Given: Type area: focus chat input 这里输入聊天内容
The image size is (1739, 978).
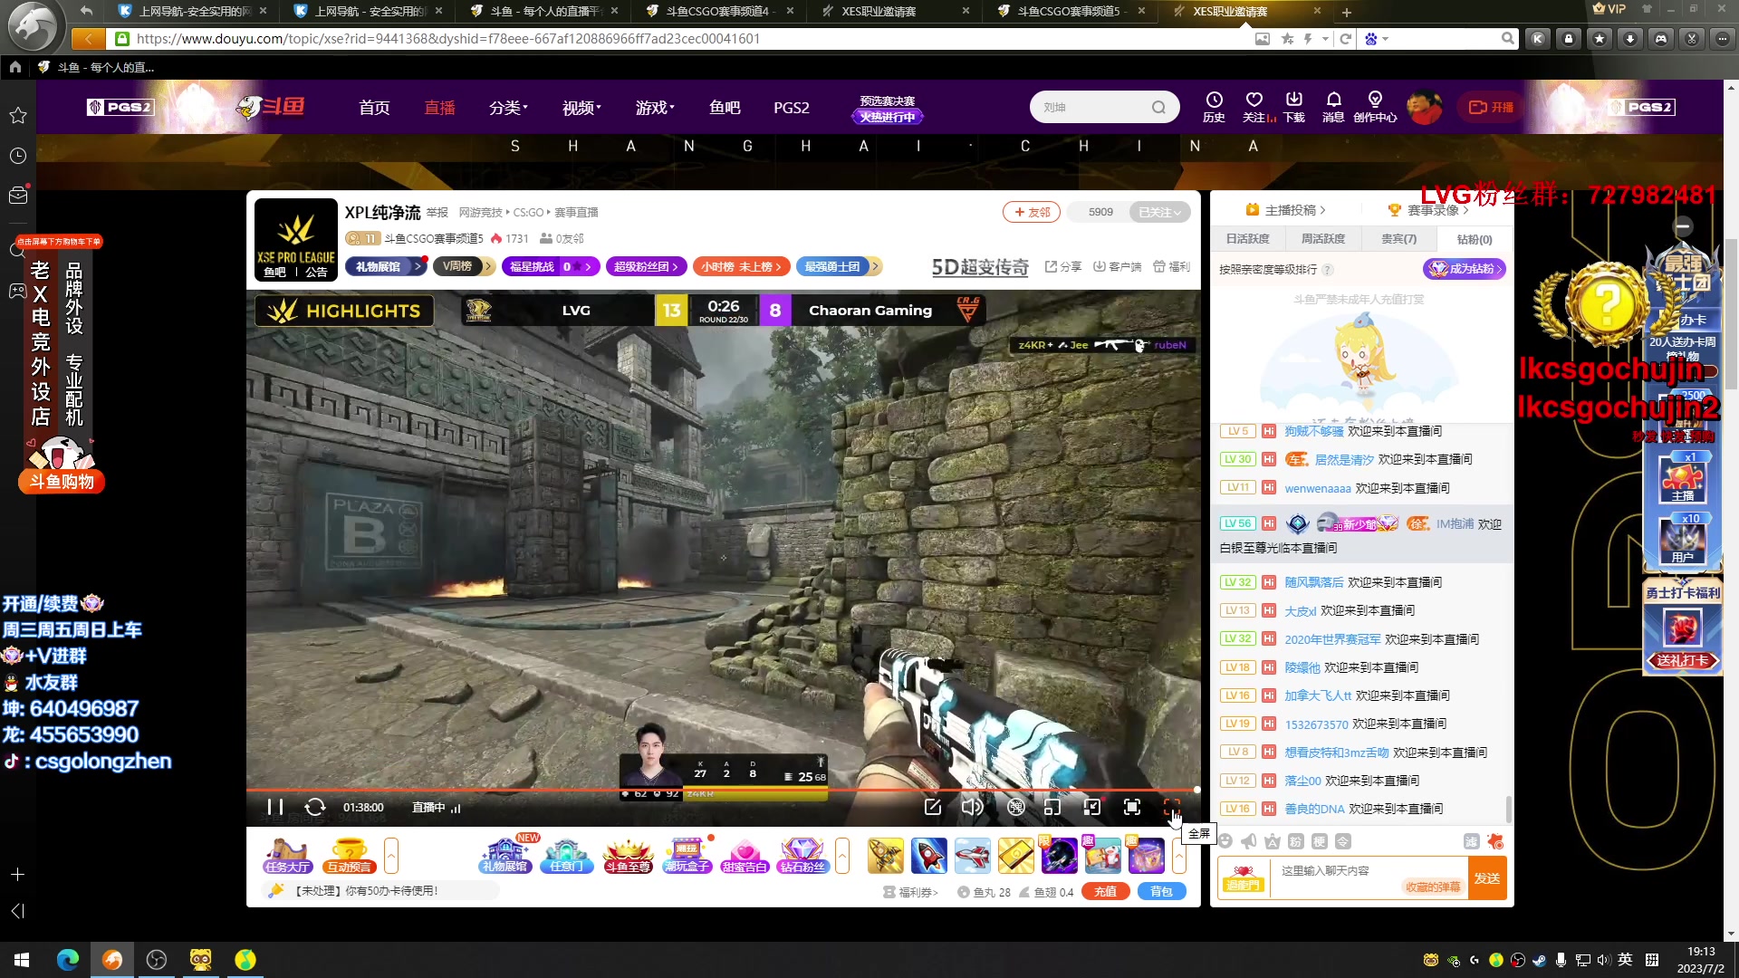Looking at the screenshot, I should tap(1368, 877).
